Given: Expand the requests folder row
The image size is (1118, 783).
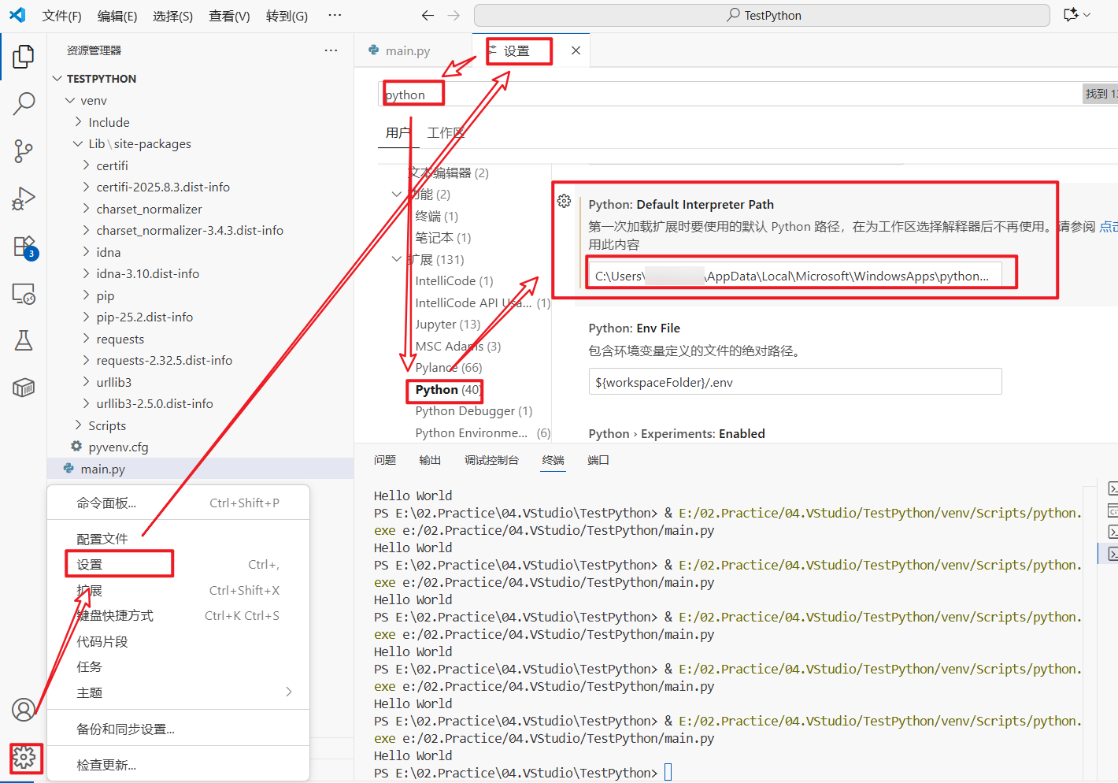Looking at the screenshot, I should pos(201,339).
